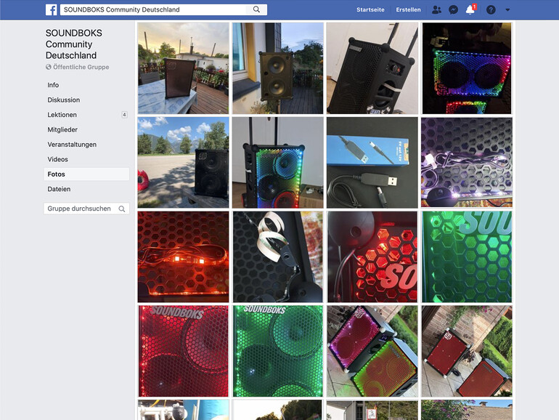Click the group search magnifier icon
The width and height of the screenshot is (559, 420).
click(x=121, y=209)
